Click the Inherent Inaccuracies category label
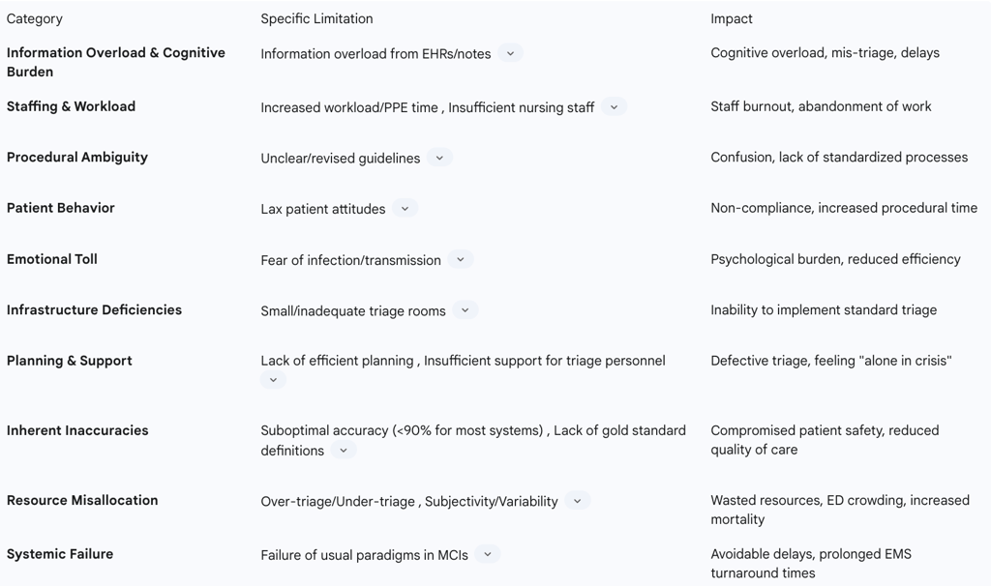 [77, 430]
